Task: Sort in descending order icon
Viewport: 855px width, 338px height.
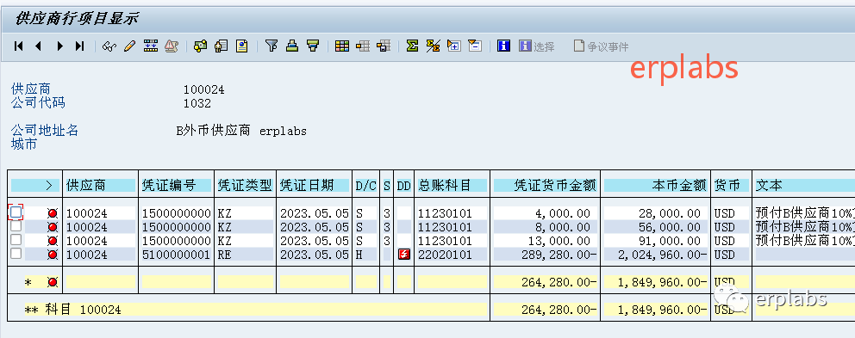Action: click(x=313, y=46)
